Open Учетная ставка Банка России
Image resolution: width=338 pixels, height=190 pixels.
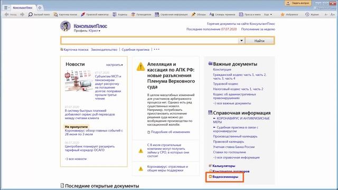point(233,147)
